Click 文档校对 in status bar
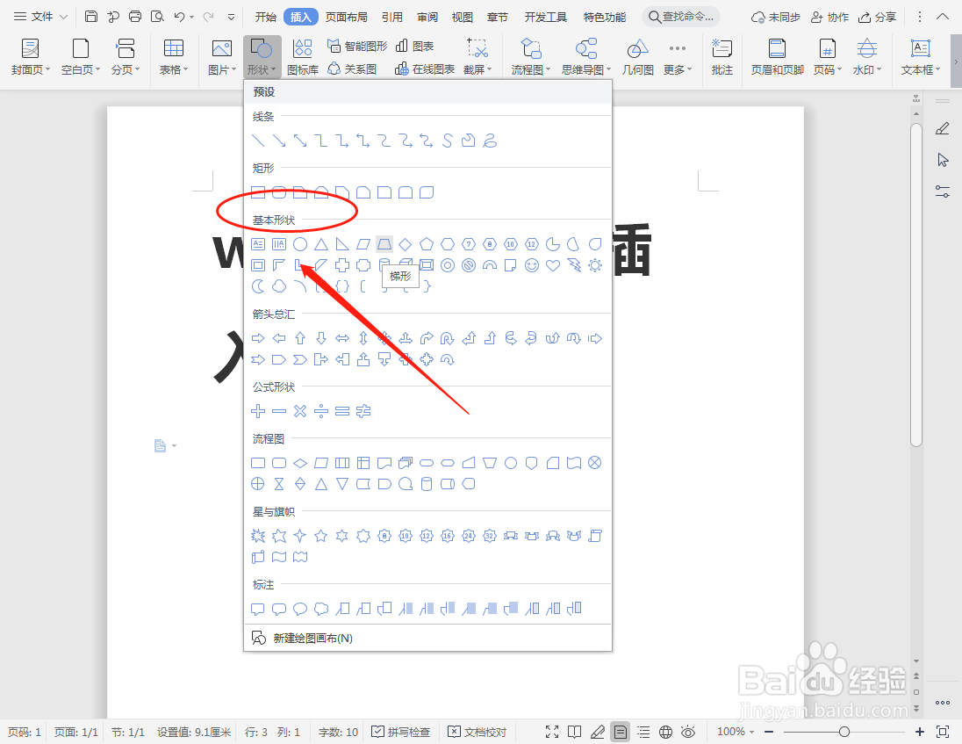This screenshot has width=962, height=744. pyautogui.click(x=477, y=732)
